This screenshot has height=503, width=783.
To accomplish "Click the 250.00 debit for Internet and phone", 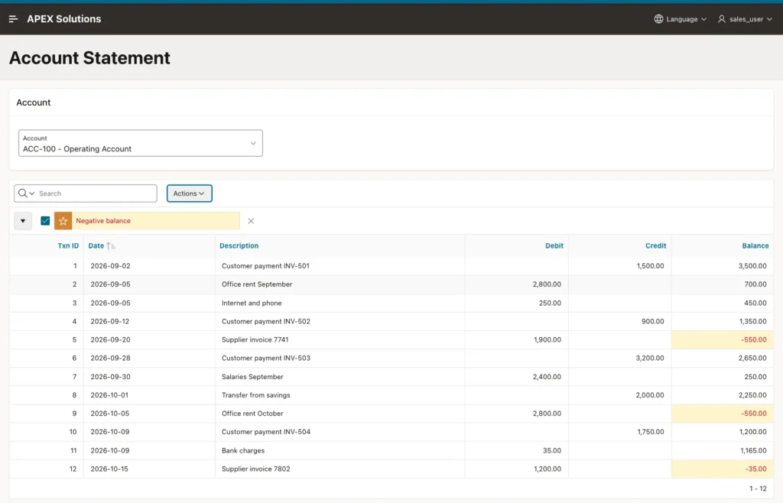I will (x=550, y=303).
